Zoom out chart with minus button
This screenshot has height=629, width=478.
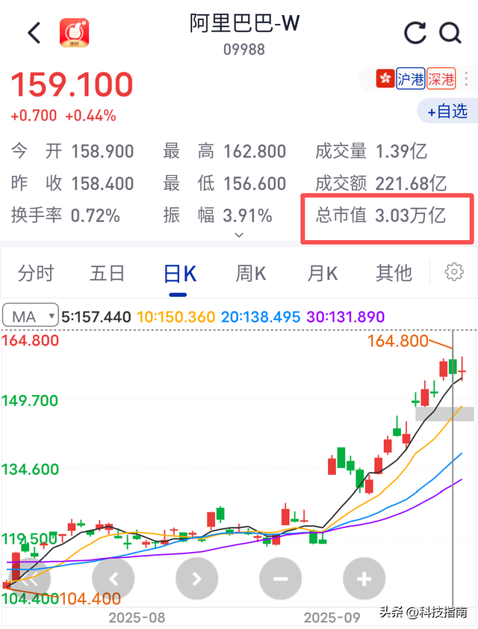pos(281,579)
